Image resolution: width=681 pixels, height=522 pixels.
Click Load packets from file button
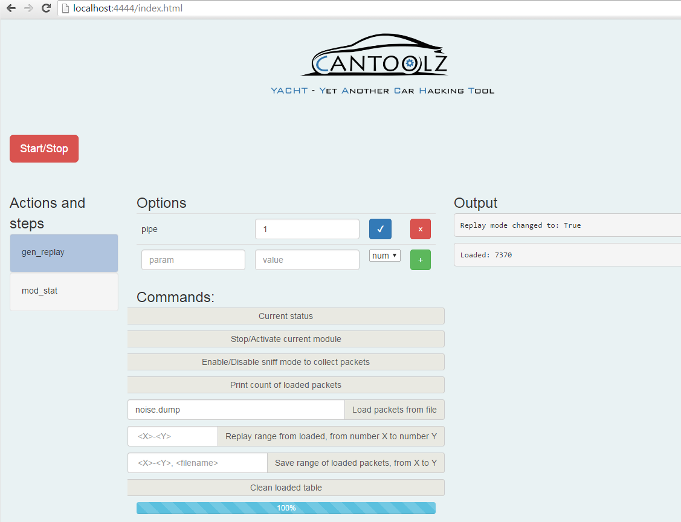[395, 410]
